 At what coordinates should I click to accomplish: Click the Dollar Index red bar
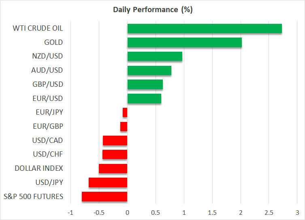click(113, 168)
